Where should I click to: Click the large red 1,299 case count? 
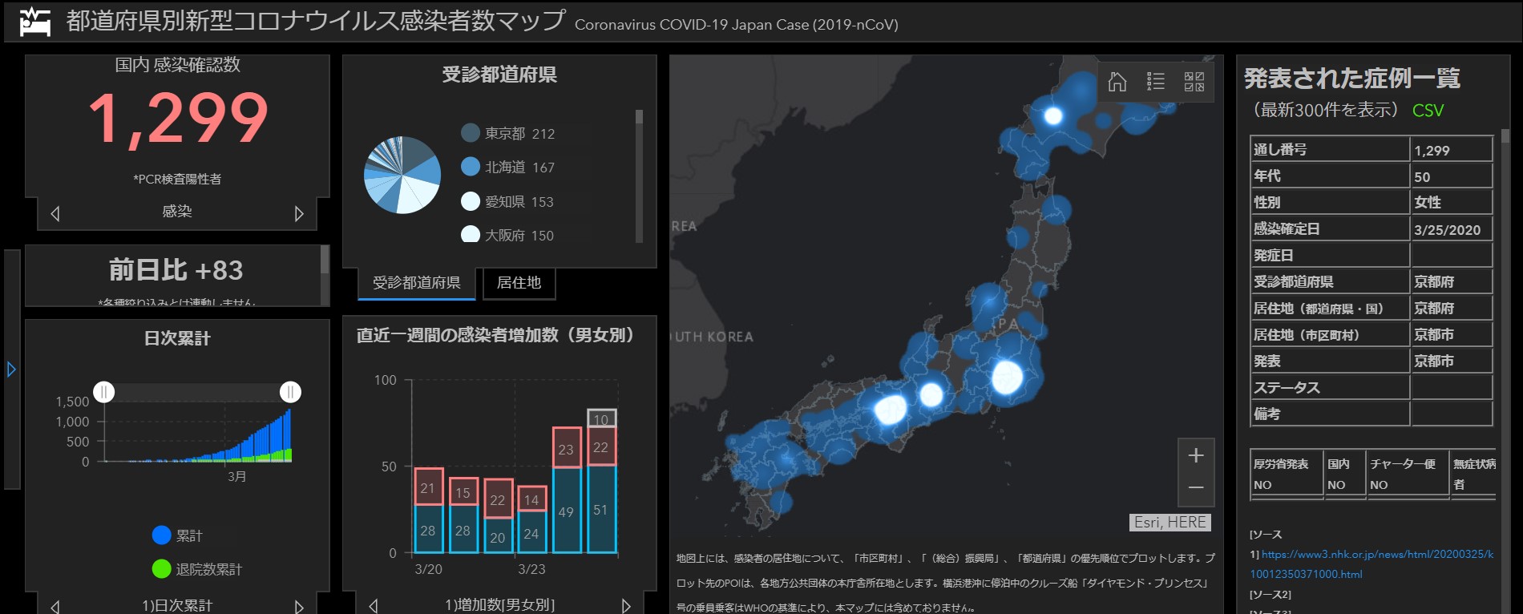(x=178, y=118)
